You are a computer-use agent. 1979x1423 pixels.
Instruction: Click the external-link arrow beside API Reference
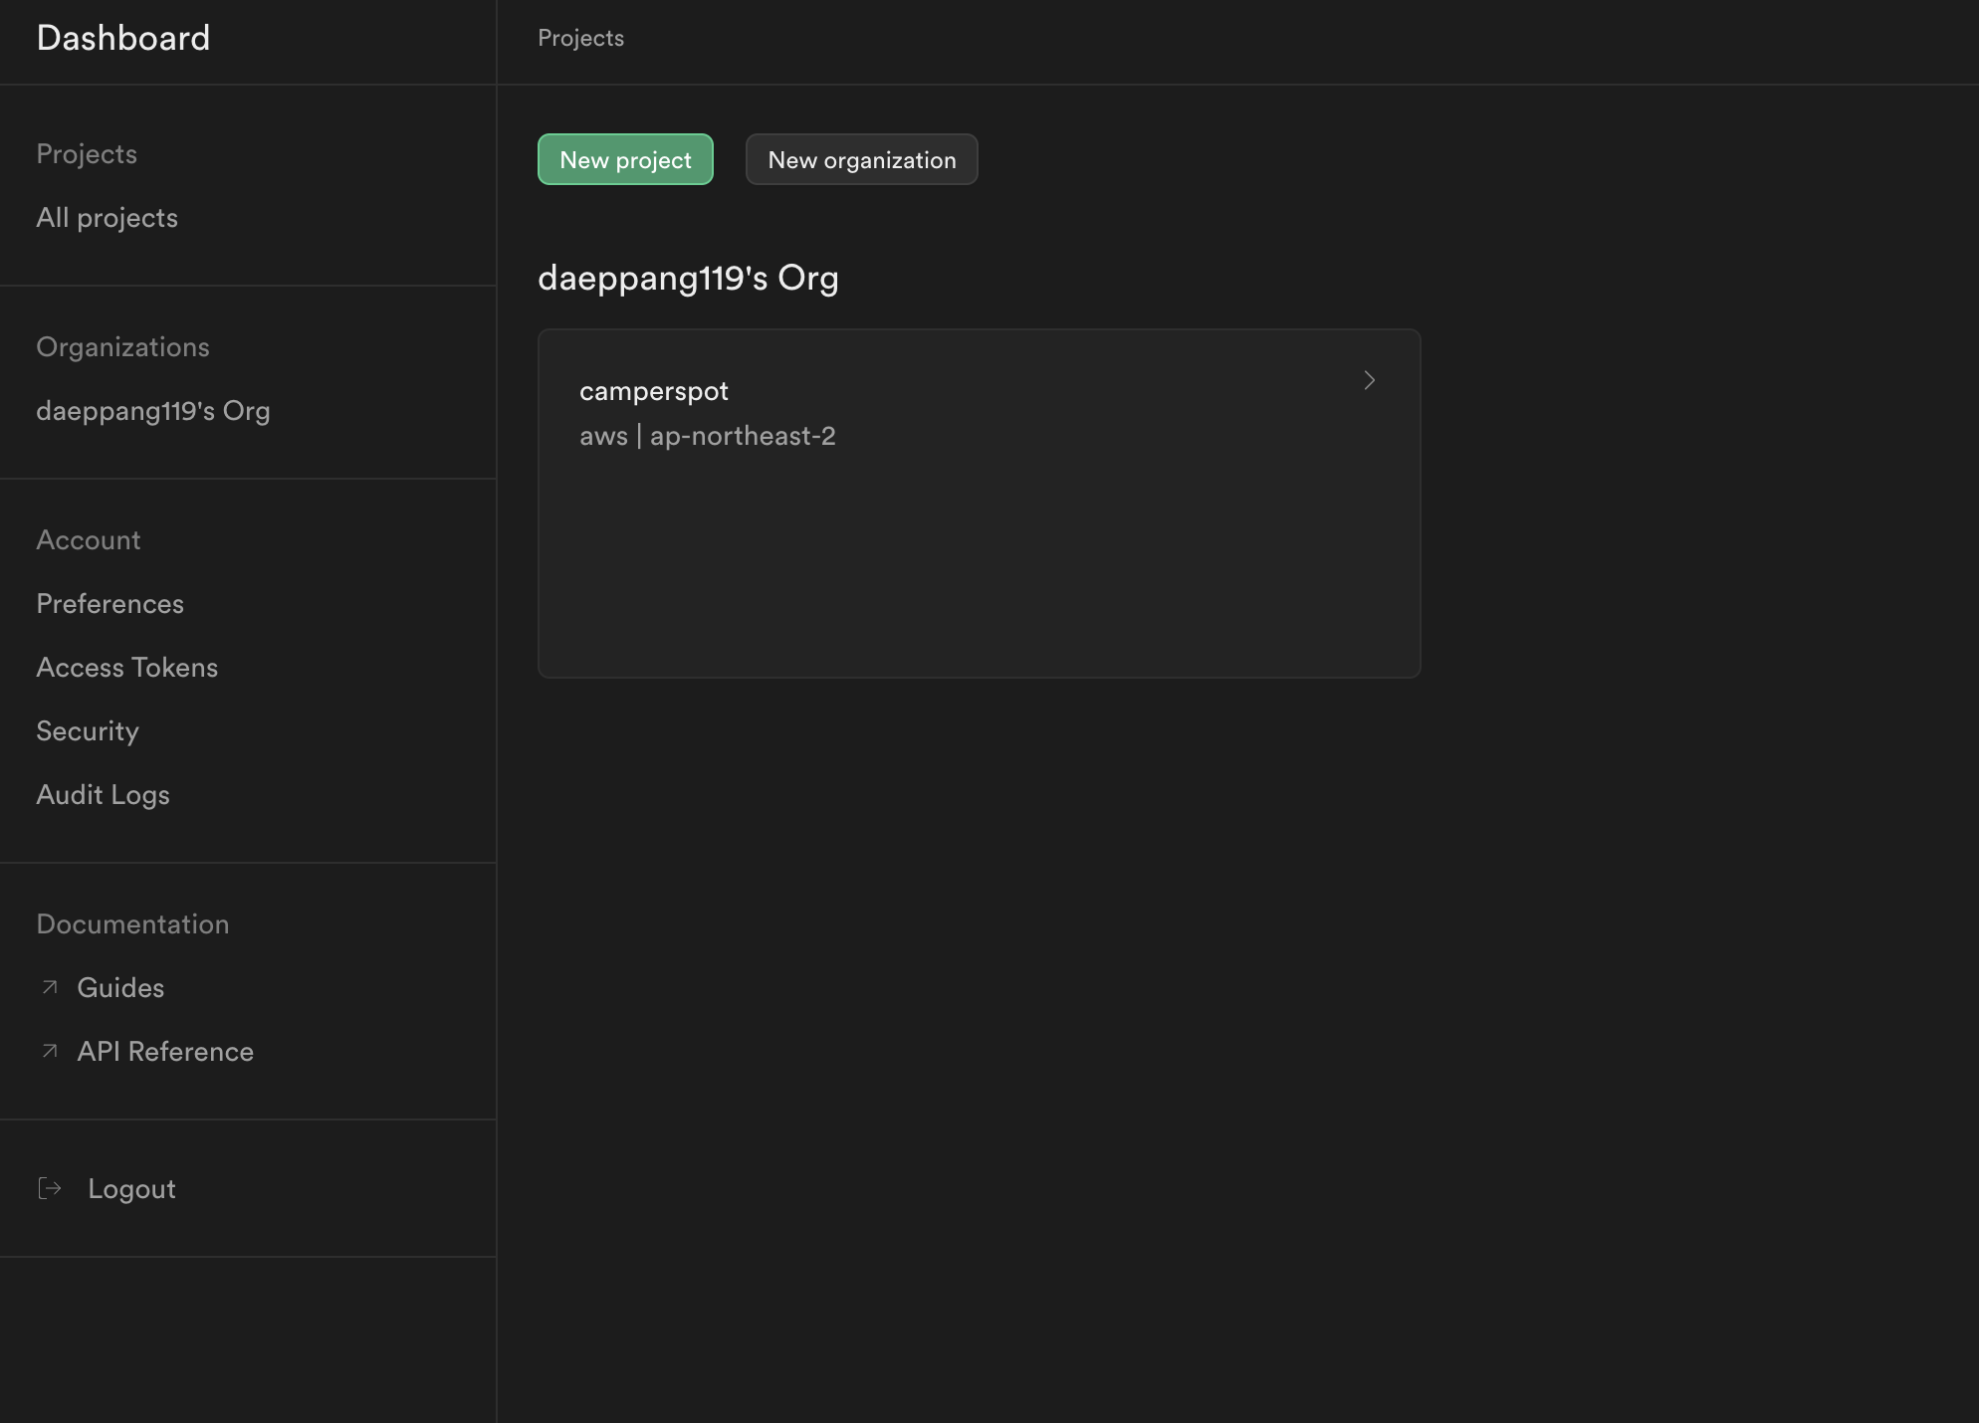click(x=50, y=1051)
